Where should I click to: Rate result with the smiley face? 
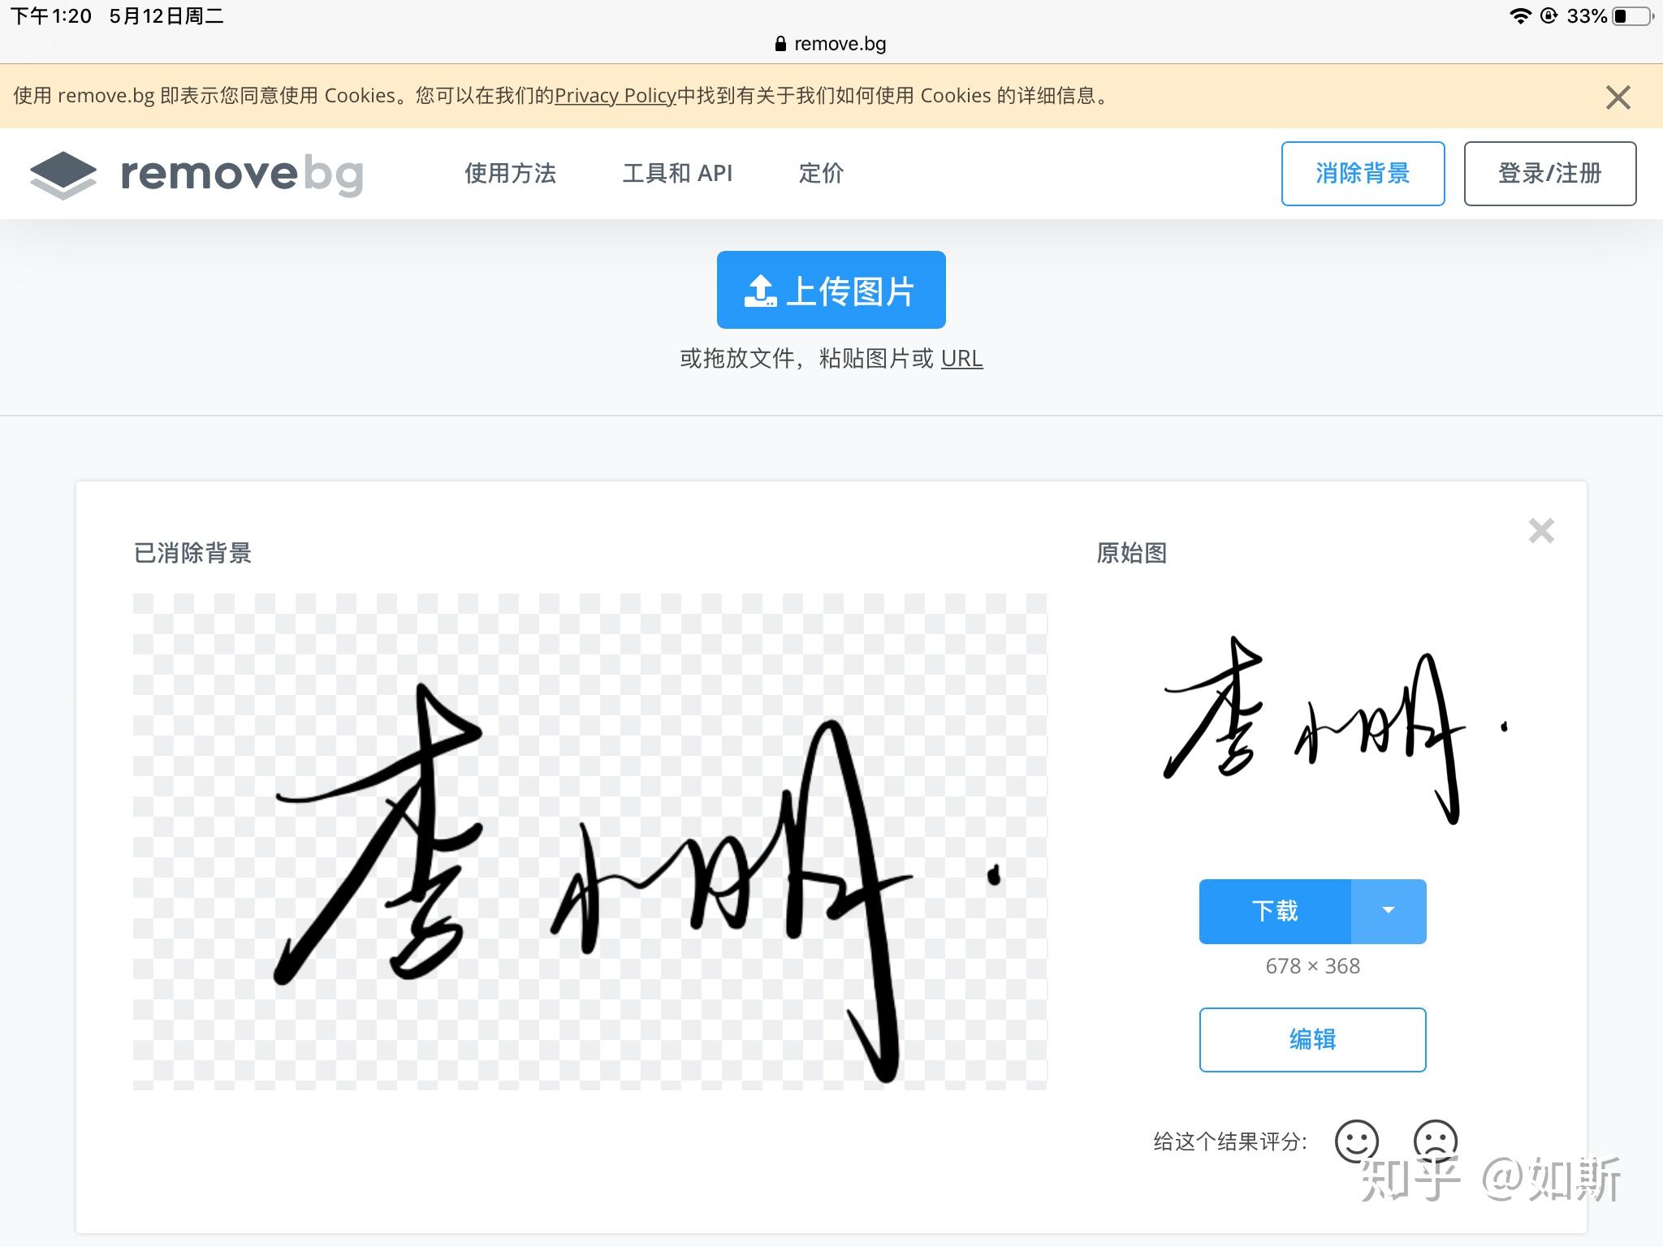click(1357, 1141)
